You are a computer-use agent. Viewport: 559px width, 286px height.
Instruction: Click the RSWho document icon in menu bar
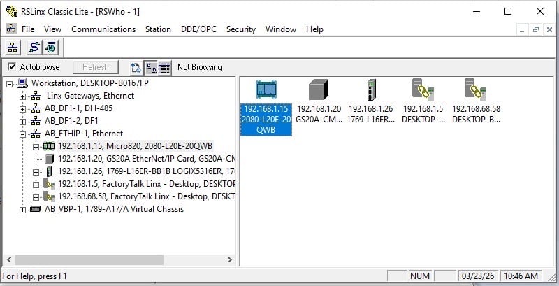coord(11,29)
